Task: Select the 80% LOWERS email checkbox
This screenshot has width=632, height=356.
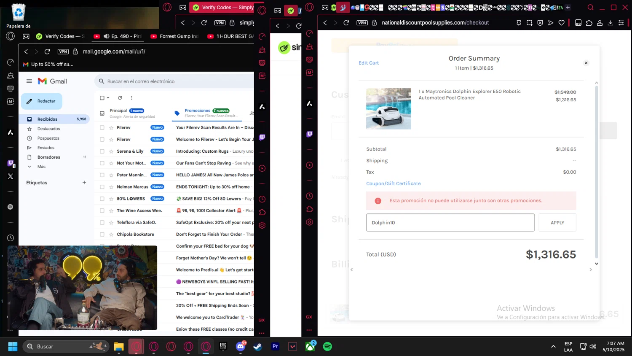Action: pyautogui.click(x=102, y=199)
